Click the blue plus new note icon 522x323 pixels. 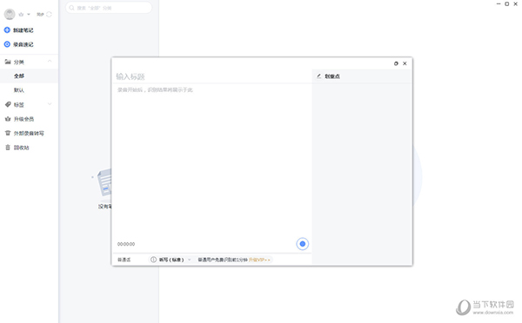[x=7, y=30]
